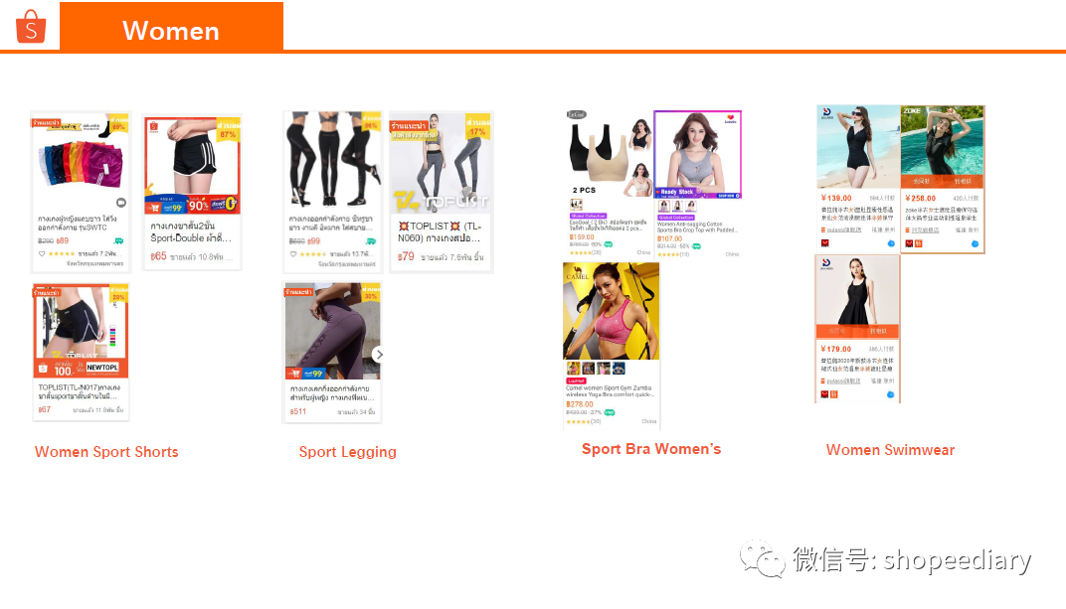Click the ¥179.00 swim dress price
Screen dimensions: 1066x609
pos(836,349)
